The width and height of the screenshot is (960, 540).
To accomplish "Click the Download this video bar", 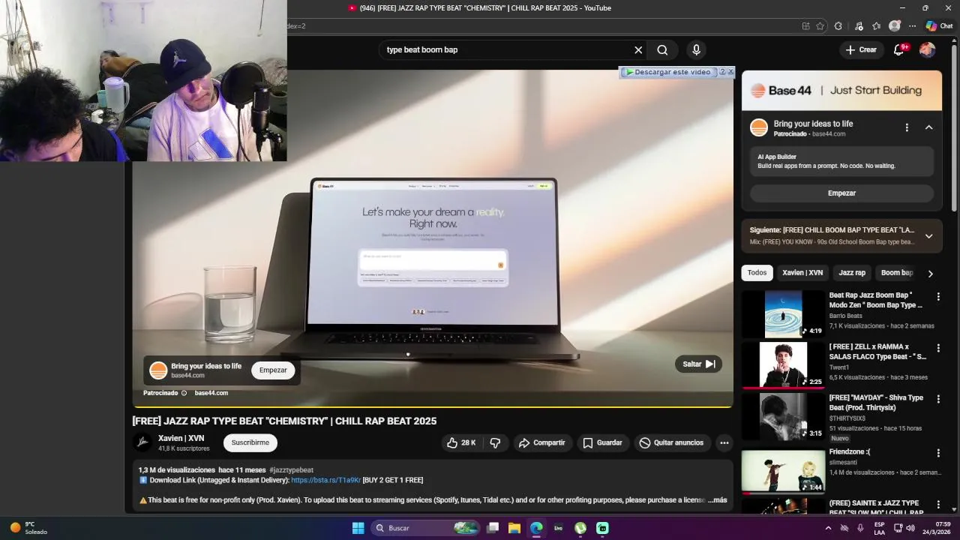I will (x=667, y=72).
